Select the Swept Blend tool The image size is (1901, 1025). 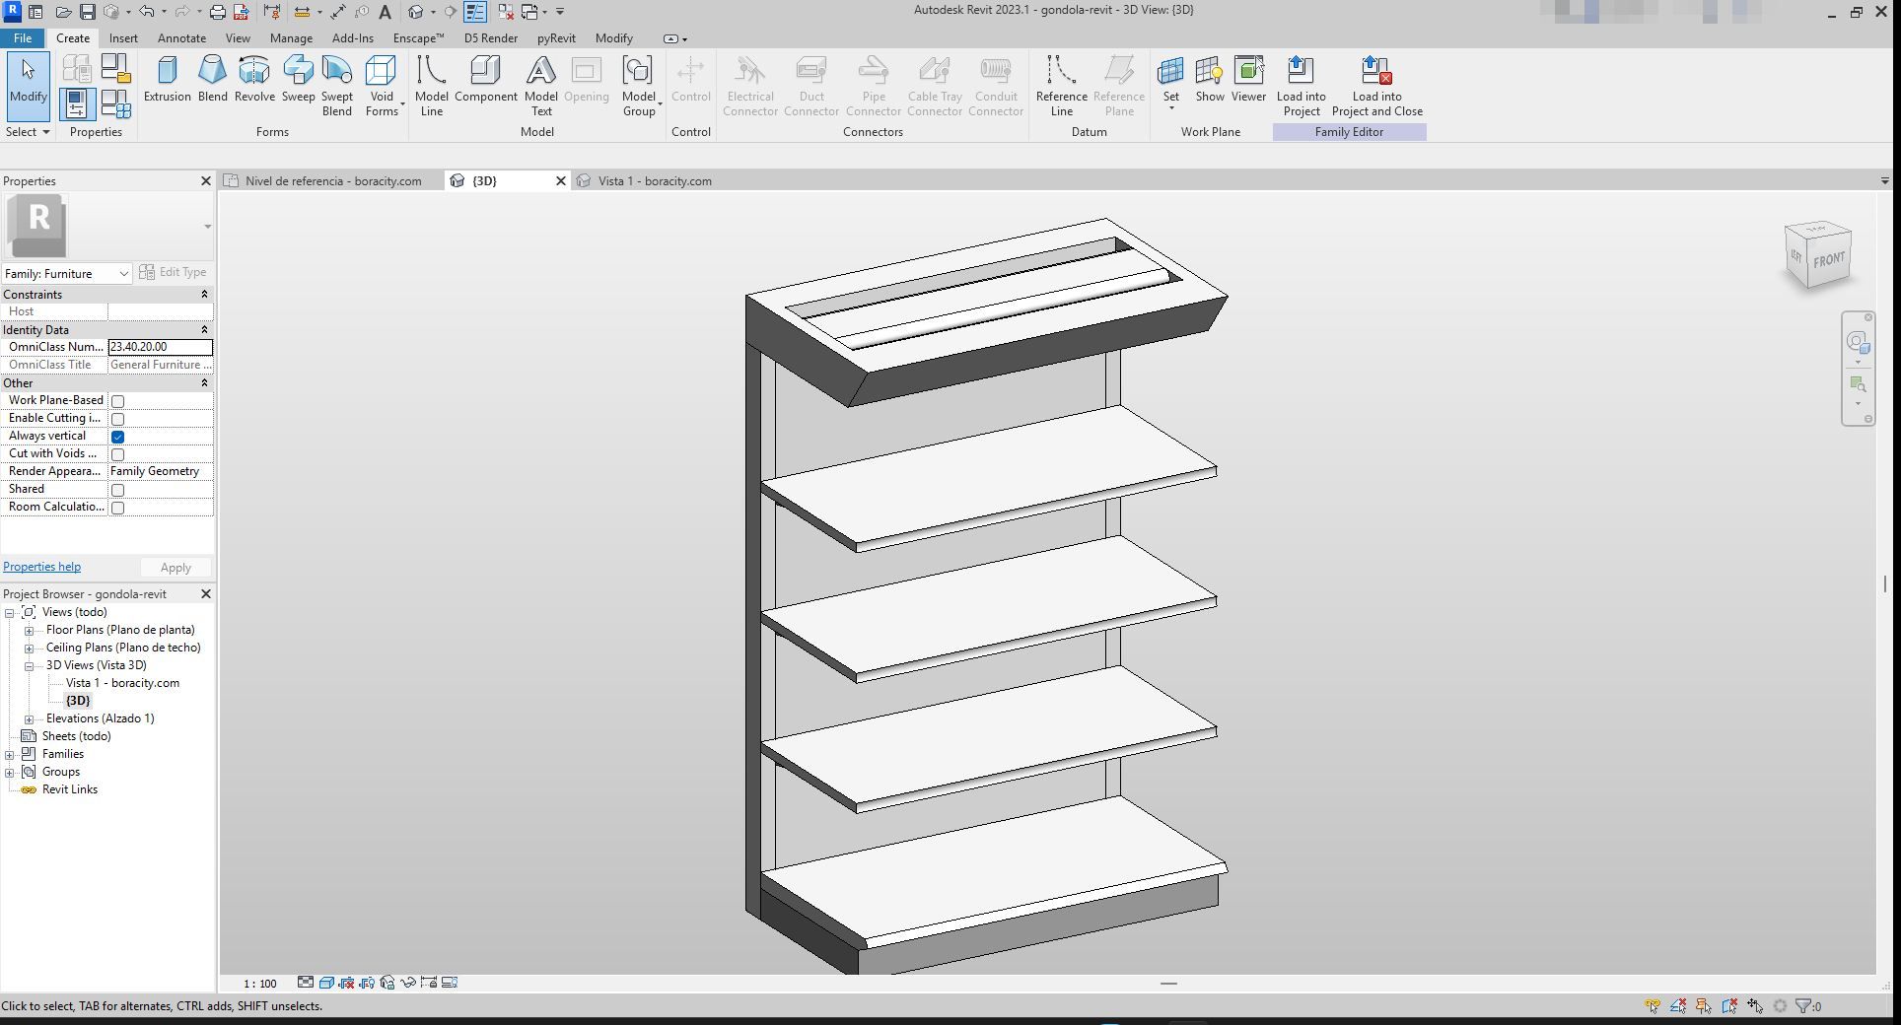pos(336,86)
